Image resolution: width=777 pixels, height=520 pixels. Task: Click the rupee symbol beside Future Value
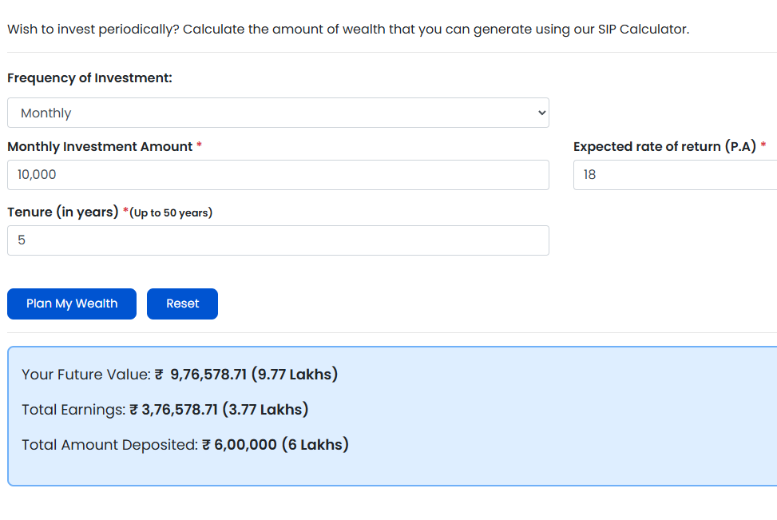tap(159, 375)
